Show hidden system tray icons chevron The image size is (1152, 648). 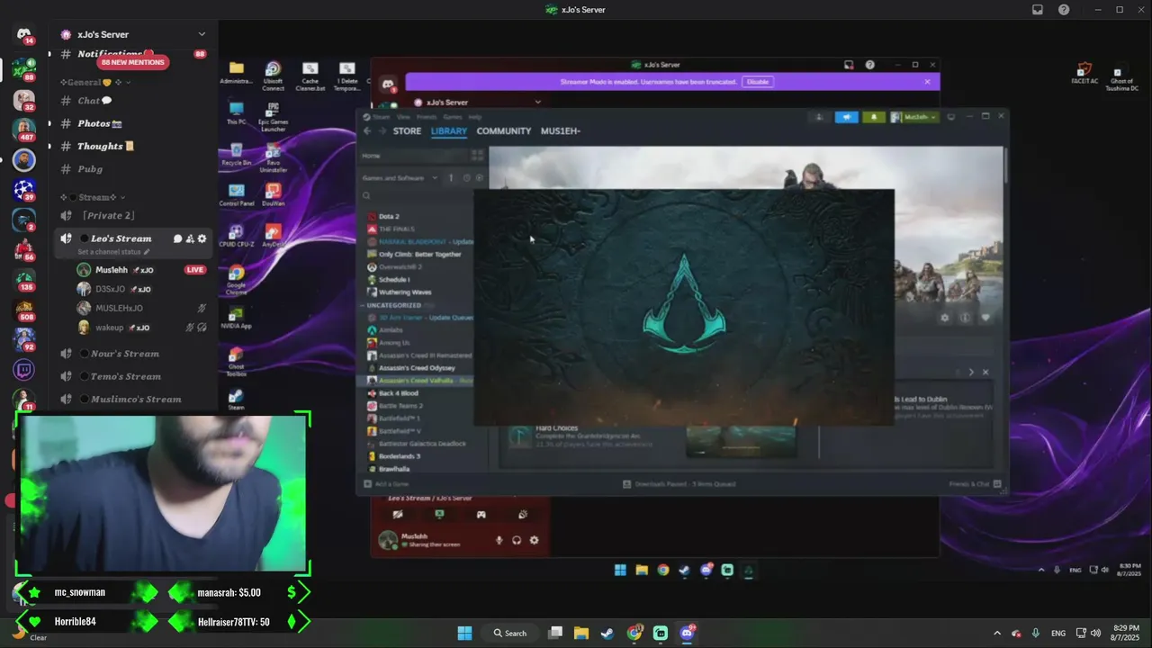coord(996,633)
